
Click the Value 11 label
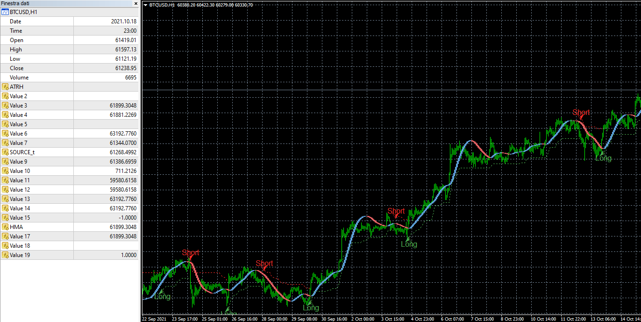pyautogui.click(x=20, y=180)
